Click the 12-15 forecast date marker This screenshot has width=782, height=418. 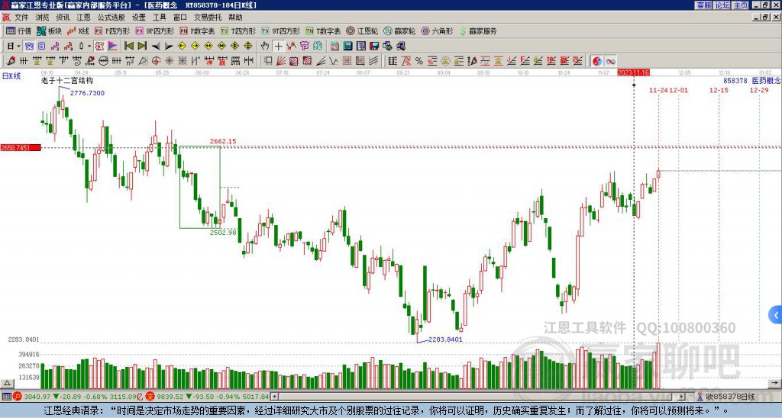(x=719, y=90)
